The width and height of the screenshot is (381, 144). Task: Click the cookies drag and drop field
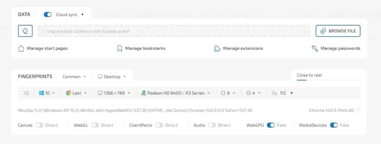174,31
